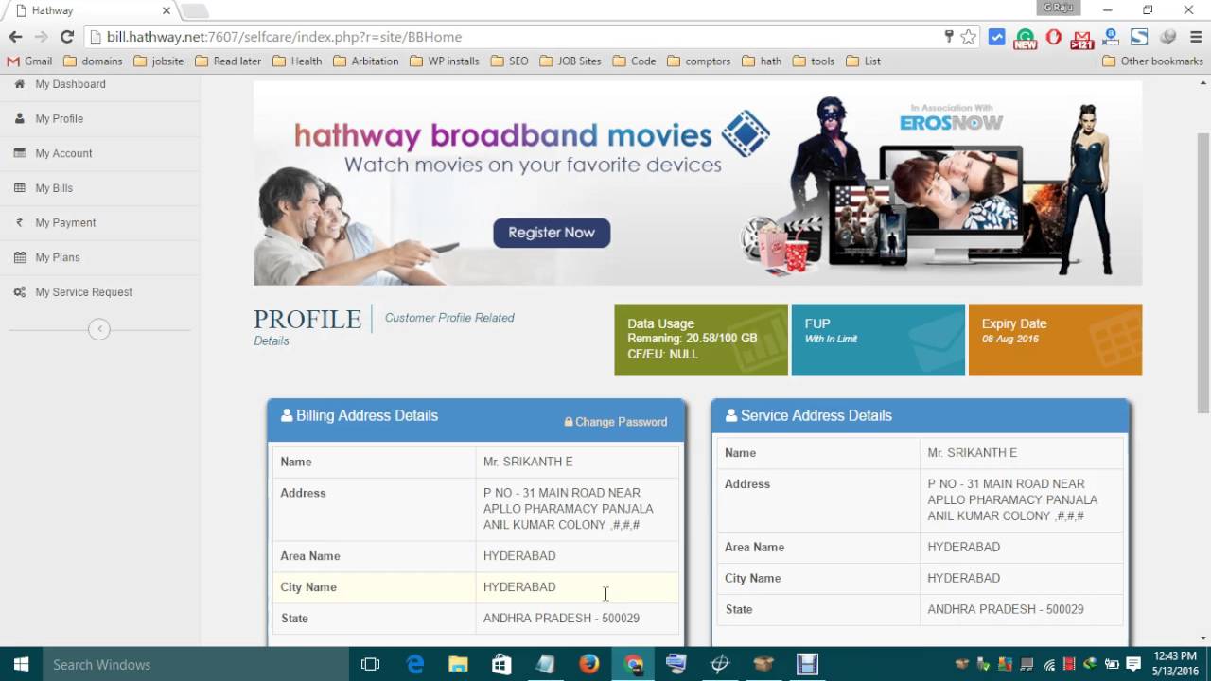Click the gray globe extension icon
1211x681 pixels.
[1167, 37]
